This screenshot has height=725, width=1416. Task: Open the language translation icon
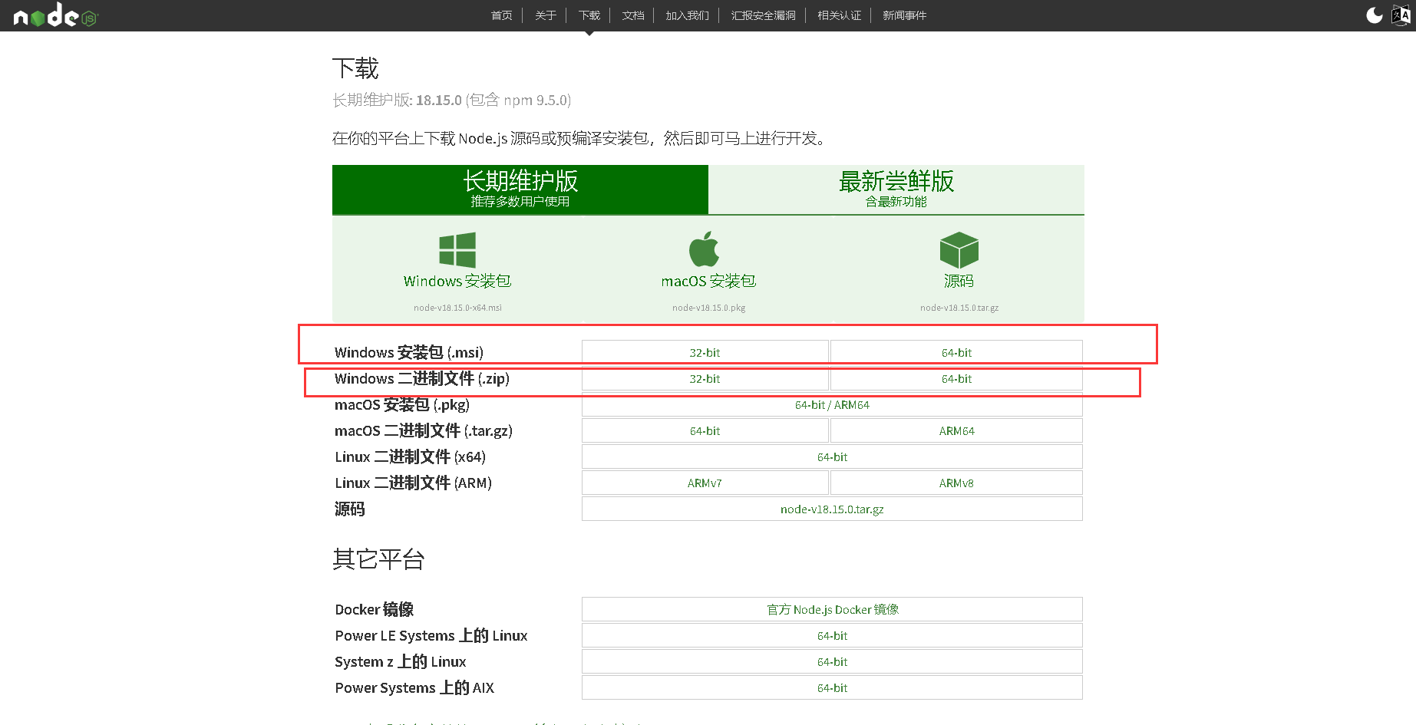click(1401, 15)
